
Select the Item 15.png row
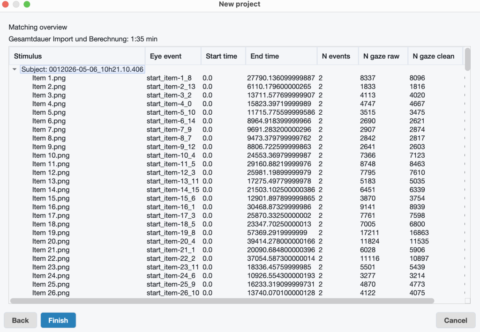(236, 198)
